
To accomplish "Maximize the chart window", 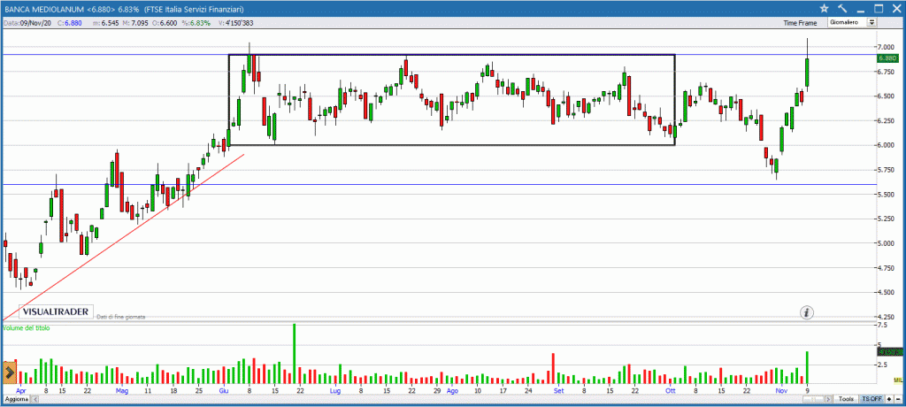I will 879,8.
